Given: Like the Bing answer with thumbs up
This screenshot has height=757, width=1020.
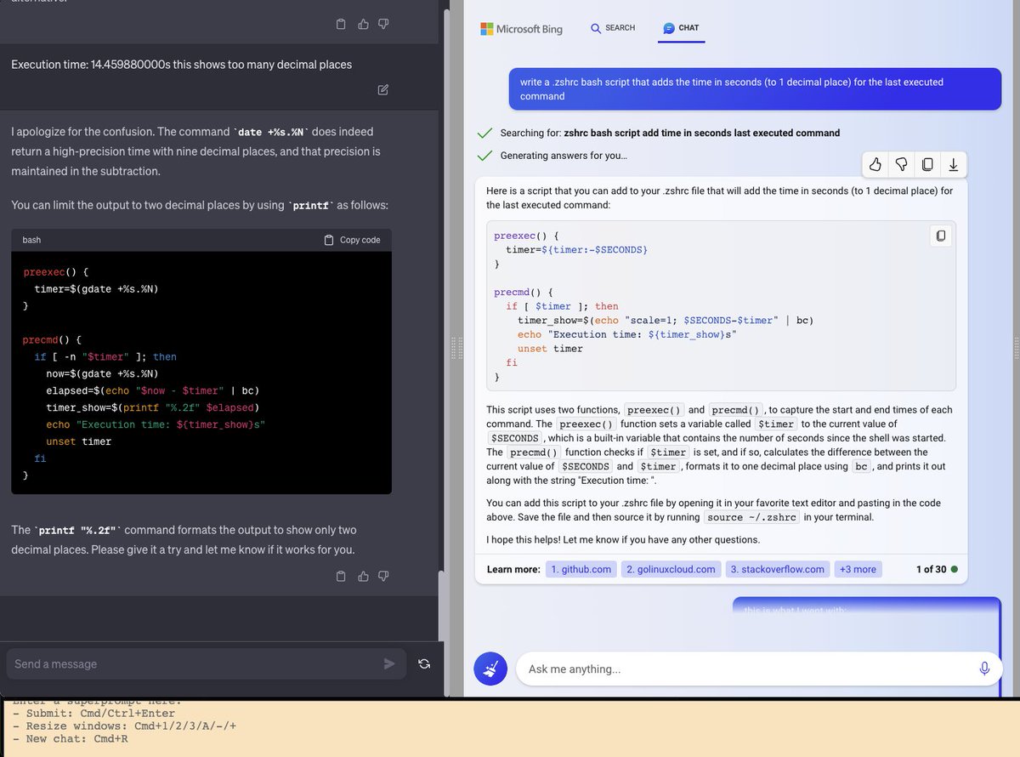Looking at the screenshot, I should (876, 164).
